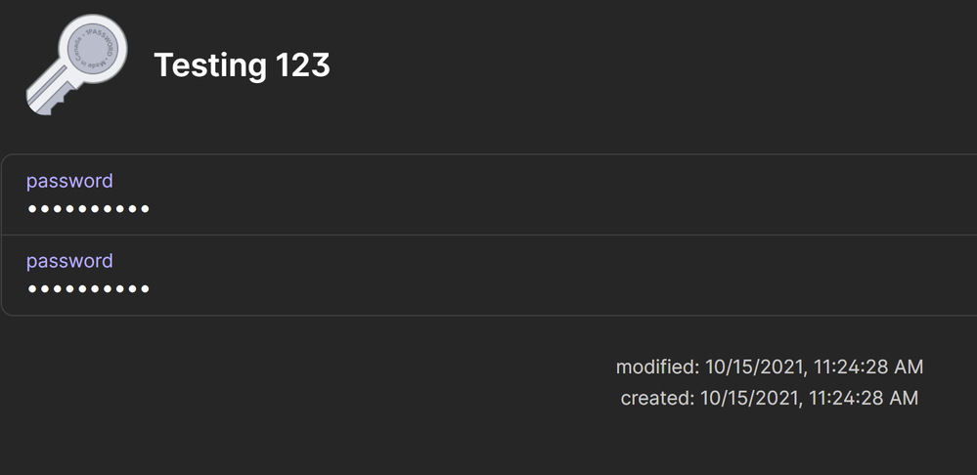Viewport: 977px width, 475px height.
Task: Click the number 123 in the title
Action: point(302,65)
